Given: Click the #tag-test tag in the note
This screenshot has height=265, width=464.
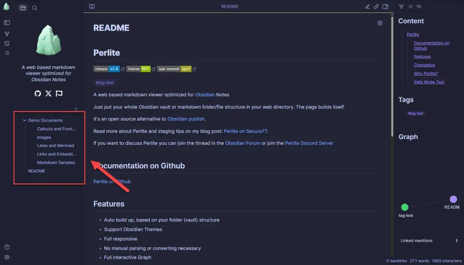Looking at the screenshot, I should [x=105, y=83].
